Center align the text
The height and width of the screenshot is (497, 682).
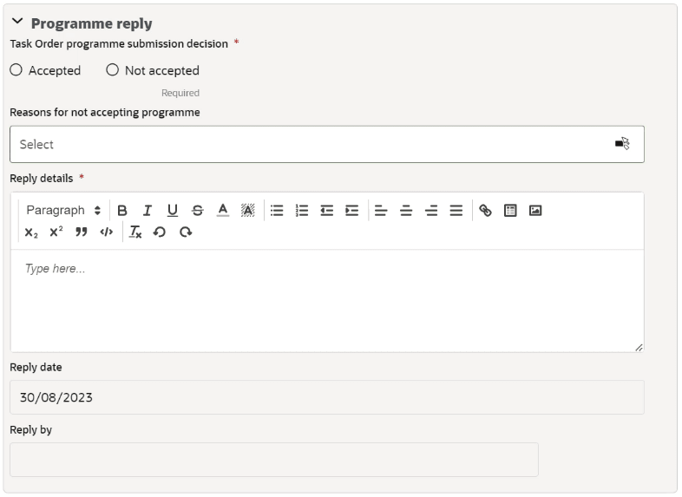tap(406, 211)
